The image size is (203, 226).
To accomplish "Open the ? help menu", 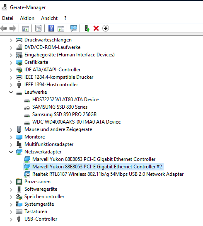I will coord(65,18).
